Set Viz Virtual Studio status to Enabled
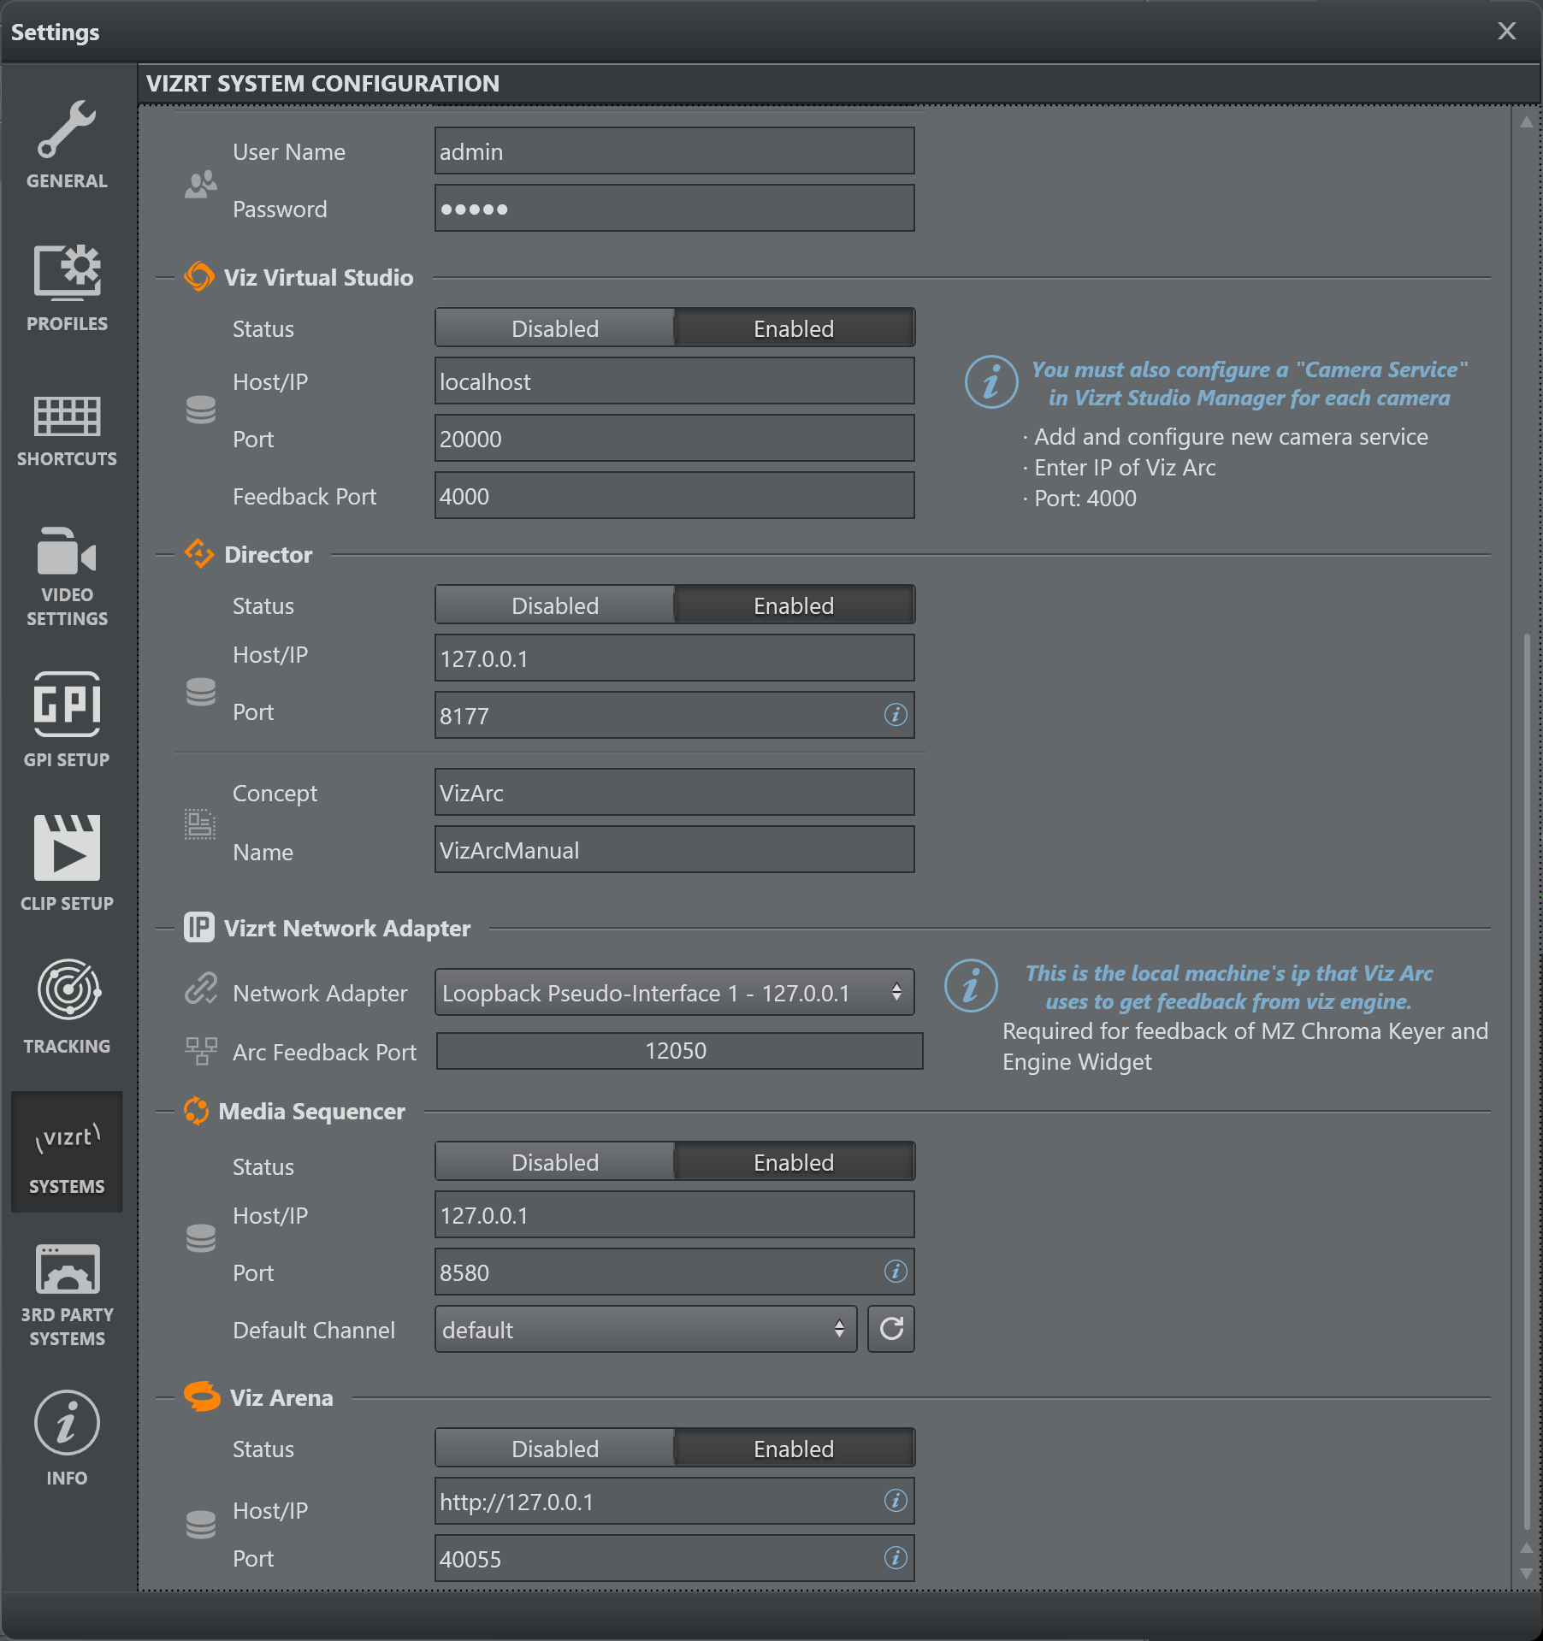Screen dimensions: 1543x1641 [794, 328]
